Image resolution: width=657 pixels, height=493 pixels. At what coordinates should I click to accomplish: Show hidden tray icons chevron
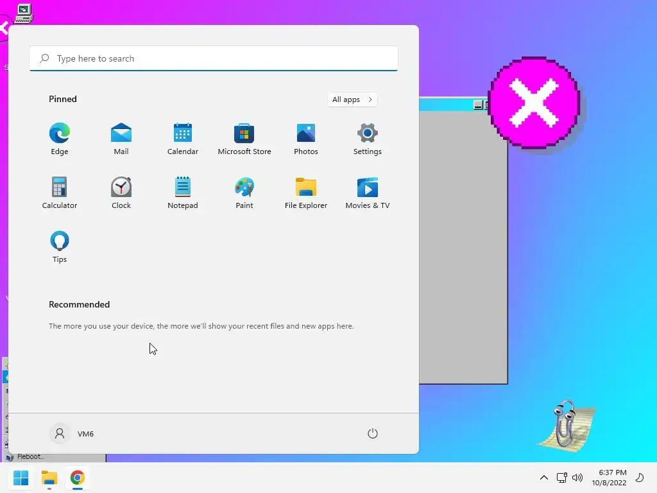544,478
